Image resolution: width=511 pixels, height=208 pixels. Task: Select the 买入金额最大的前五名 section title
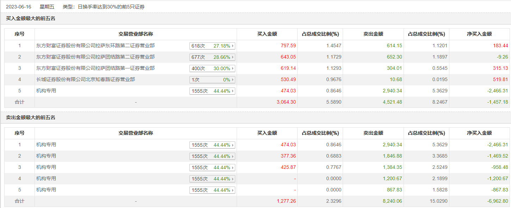click(x=31, y=18)
